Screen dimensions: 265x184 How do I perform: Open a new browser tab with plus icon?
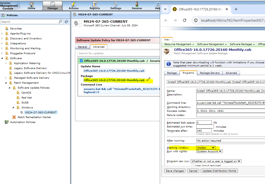(x=236, y=9)
